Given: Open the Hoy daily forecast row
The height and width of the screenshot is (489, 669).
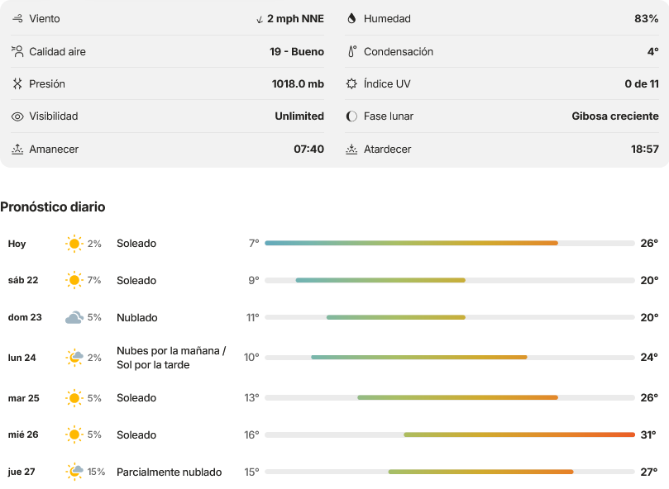Looking at the screenshot, I should [x=333, y=244].
